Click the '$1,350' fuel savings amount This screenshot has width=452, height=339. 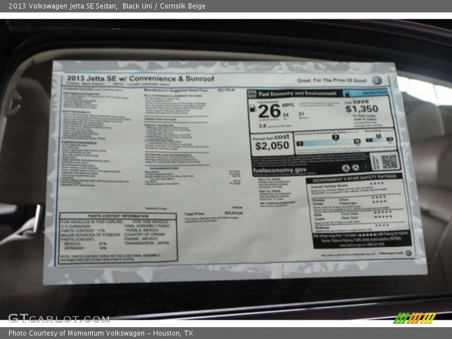click(x=362, y=108)
